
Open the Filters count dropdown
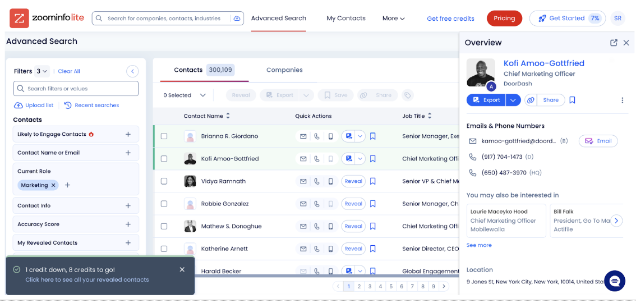pos(42,71)
